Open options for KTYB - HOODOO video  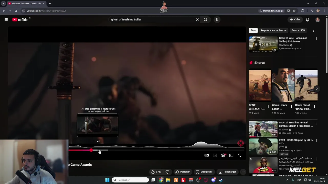pos(316,141)
